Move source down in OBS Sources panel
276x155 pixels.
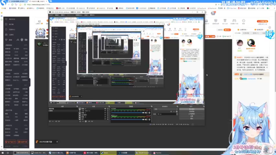tap(92, 121)
